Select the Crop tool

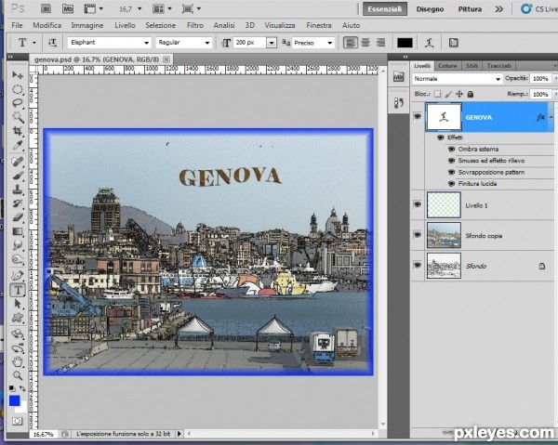click(x=18, y=131)
